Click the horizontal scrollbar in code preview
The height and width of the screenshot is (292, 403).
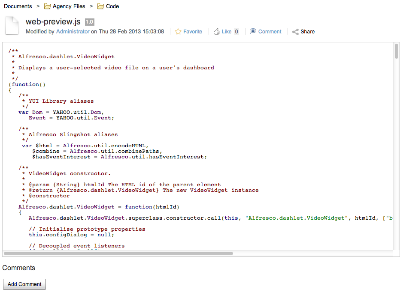(x=118, y=253)
